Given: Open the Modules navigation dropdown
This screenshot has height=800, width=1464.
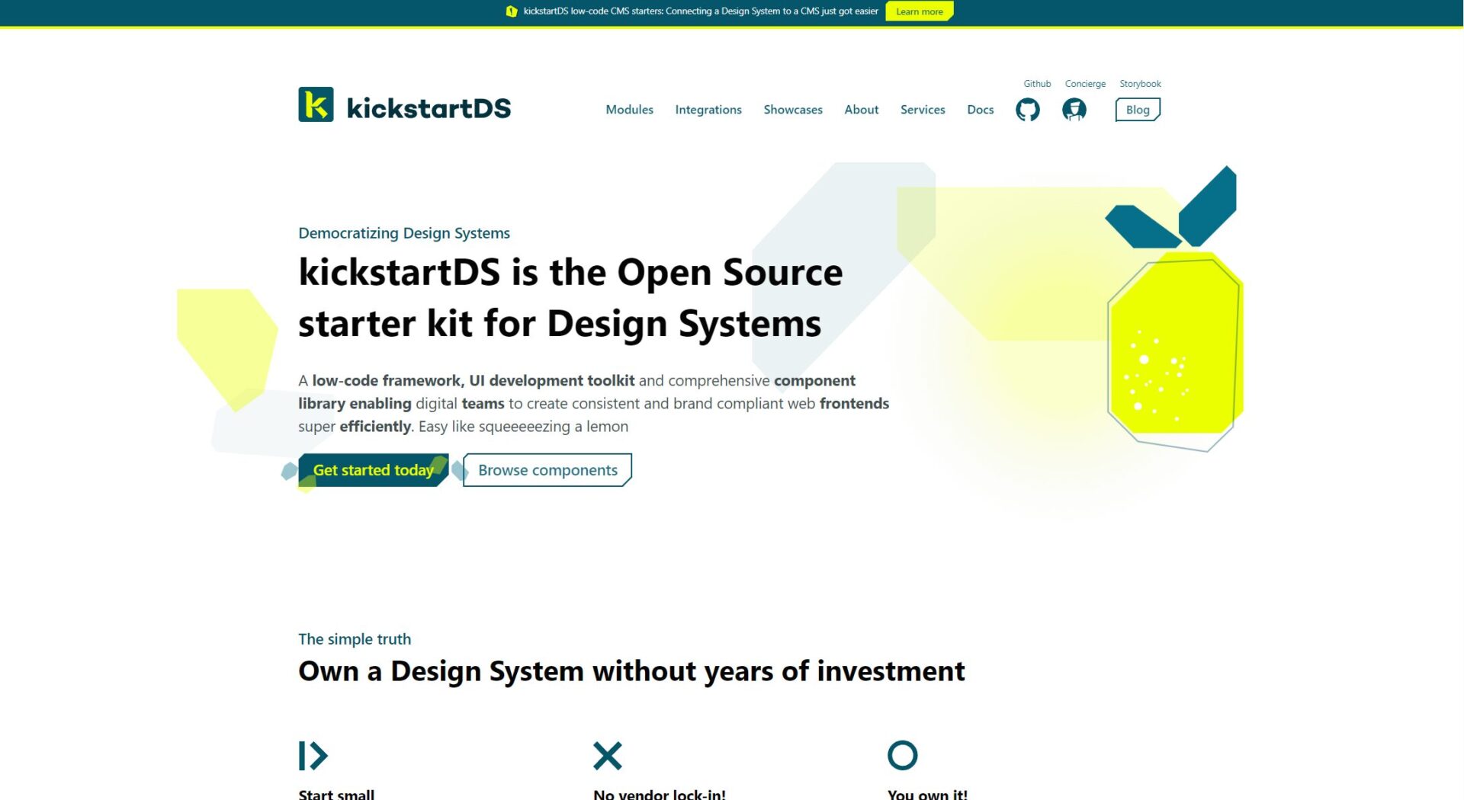Looking at the screenshot, I should 629,110.
